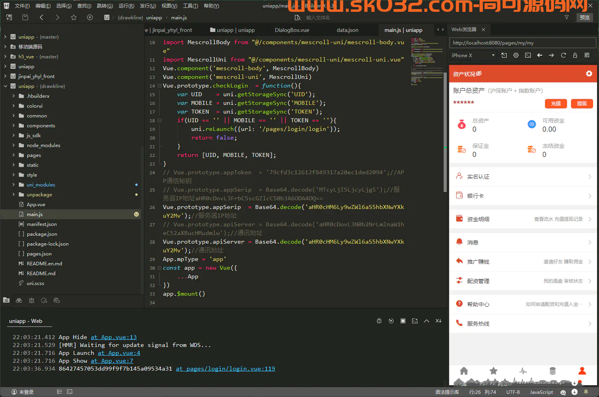This screenshot has height=397, width=599.
Task: Open the iPhone X device dropdown
Action: click(x=473, y=55)
